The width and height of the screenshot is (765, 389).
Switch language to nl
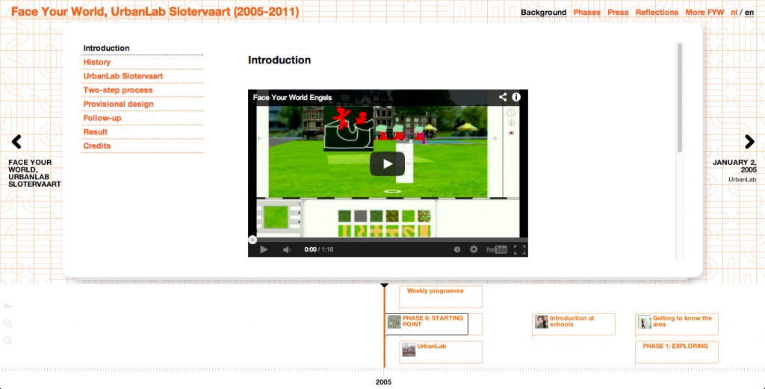point(734,13)
